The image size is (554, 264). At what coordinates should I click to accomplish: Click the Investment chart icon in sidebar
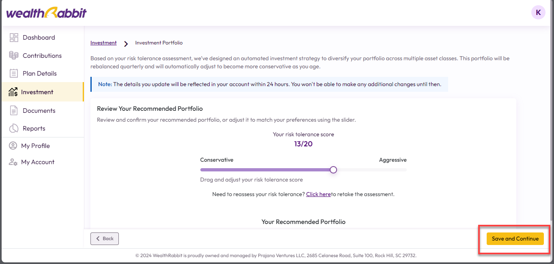click(13, 92)
